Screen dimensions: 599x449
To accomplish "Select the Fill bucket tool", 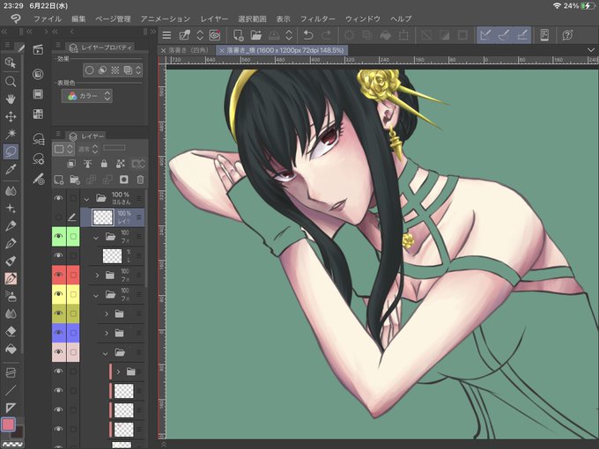I will coord(11,350).
